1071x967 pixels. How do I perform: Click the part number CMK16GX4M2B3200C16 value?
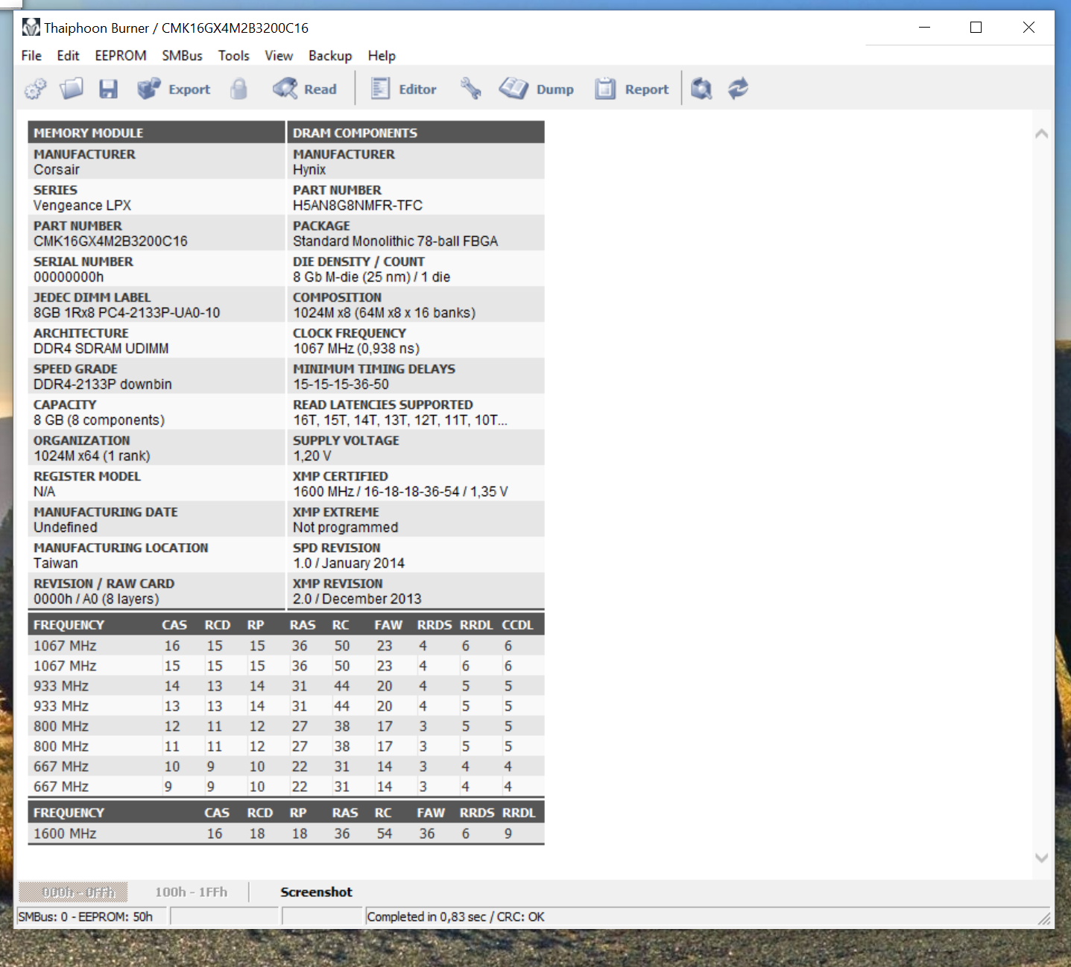(110, 241)
